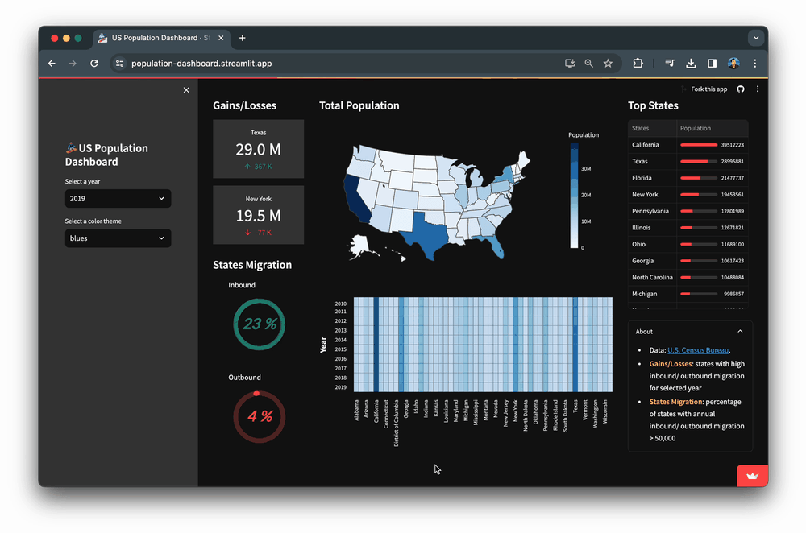Viewport: 806px width, 533px height.
Task: Open a new browser tab with the plus button
Action: tap(242, 37)
